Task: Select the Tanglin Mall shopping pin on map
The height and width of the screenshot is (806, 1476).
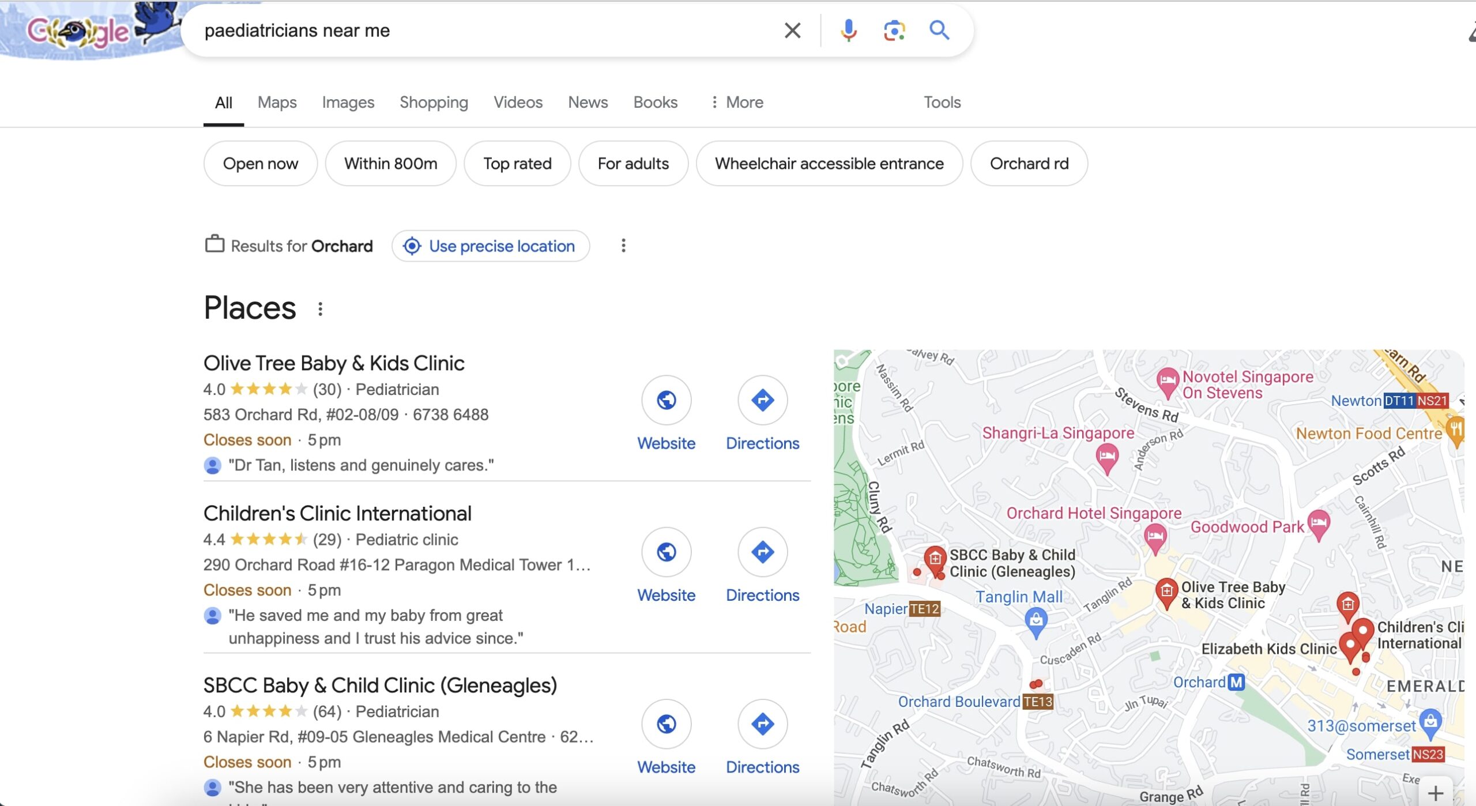Action: tap(1036, 624)
